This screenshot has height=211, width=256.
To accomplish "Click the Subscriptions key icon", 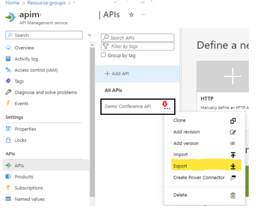I will pos(8,188).
